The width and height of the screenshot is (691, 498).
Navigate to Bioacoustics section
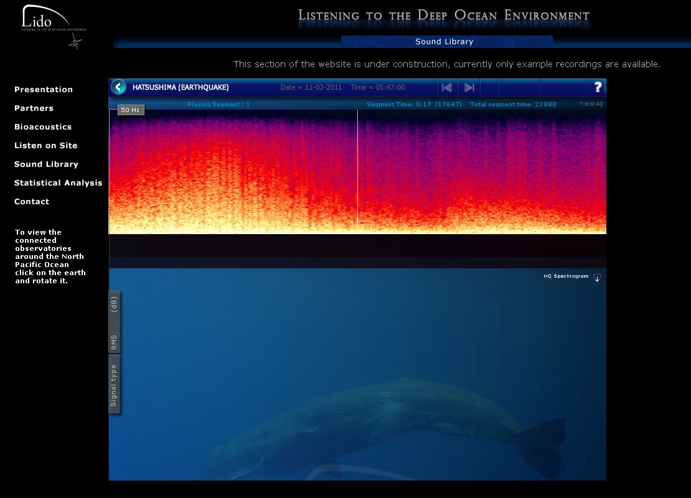43,127
